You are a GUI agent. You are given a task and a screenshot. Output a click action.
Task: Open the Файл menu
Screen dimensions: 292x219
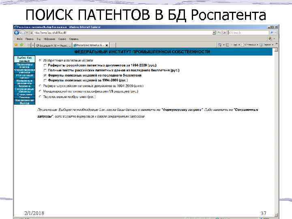coord(19,39)
